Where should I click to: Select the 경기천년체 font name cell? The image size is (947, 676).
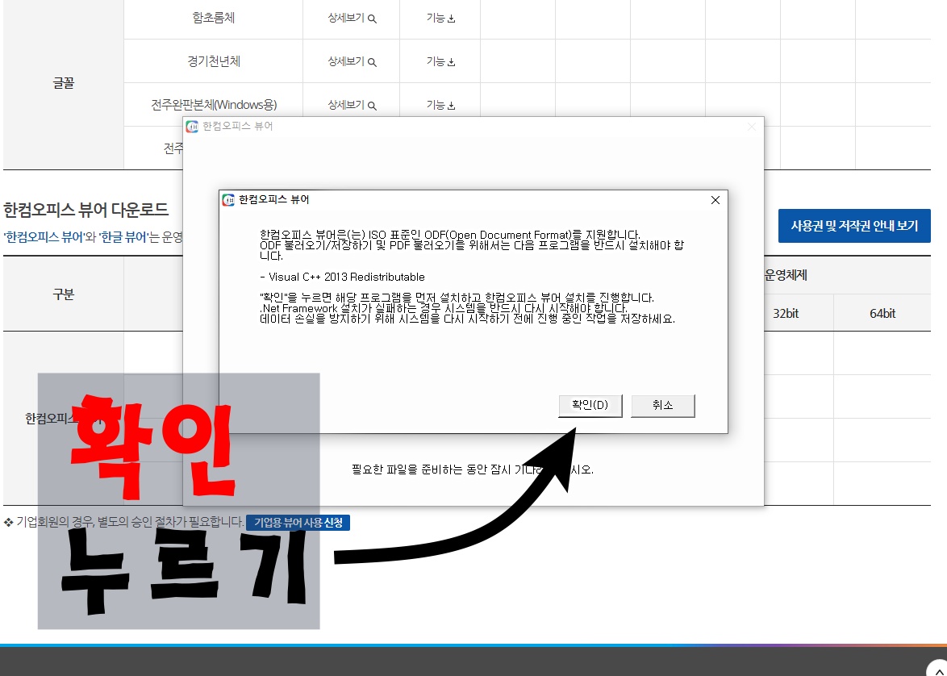point(213,61)
